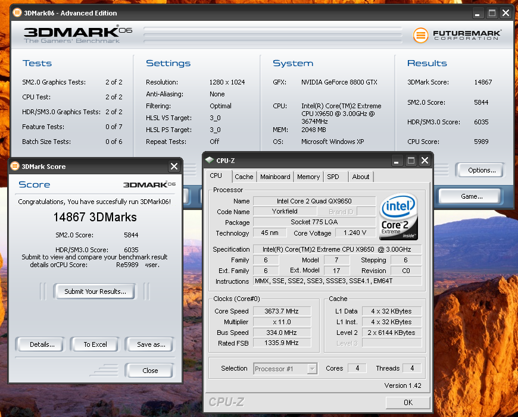Open score Details

pos(42,344)
